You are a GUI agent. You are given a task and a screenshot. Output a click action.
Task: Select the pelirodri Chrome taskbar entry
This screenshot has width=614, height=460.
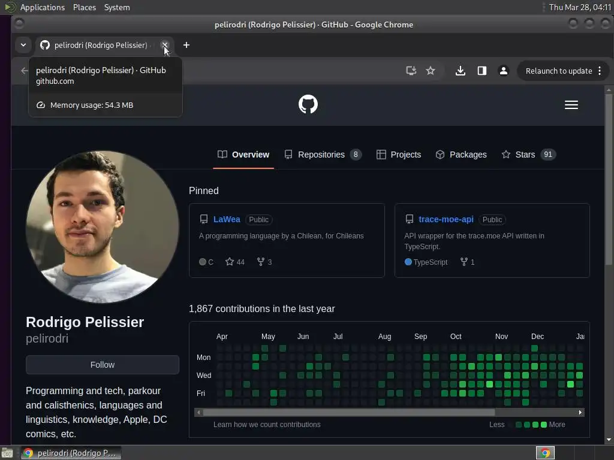[x=71, y=453]
